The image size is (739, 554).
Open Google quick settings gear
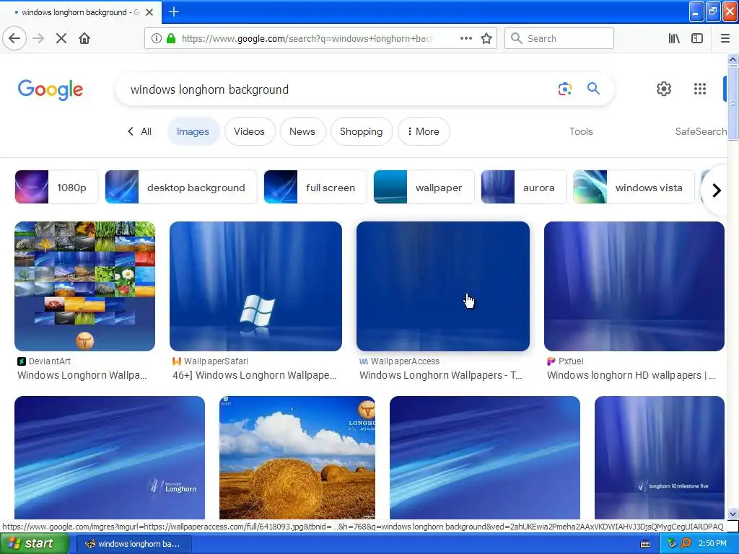click(664, 89)
